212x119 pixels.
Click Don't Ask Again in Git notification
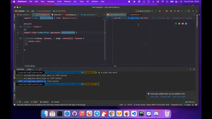pos(179,97)
